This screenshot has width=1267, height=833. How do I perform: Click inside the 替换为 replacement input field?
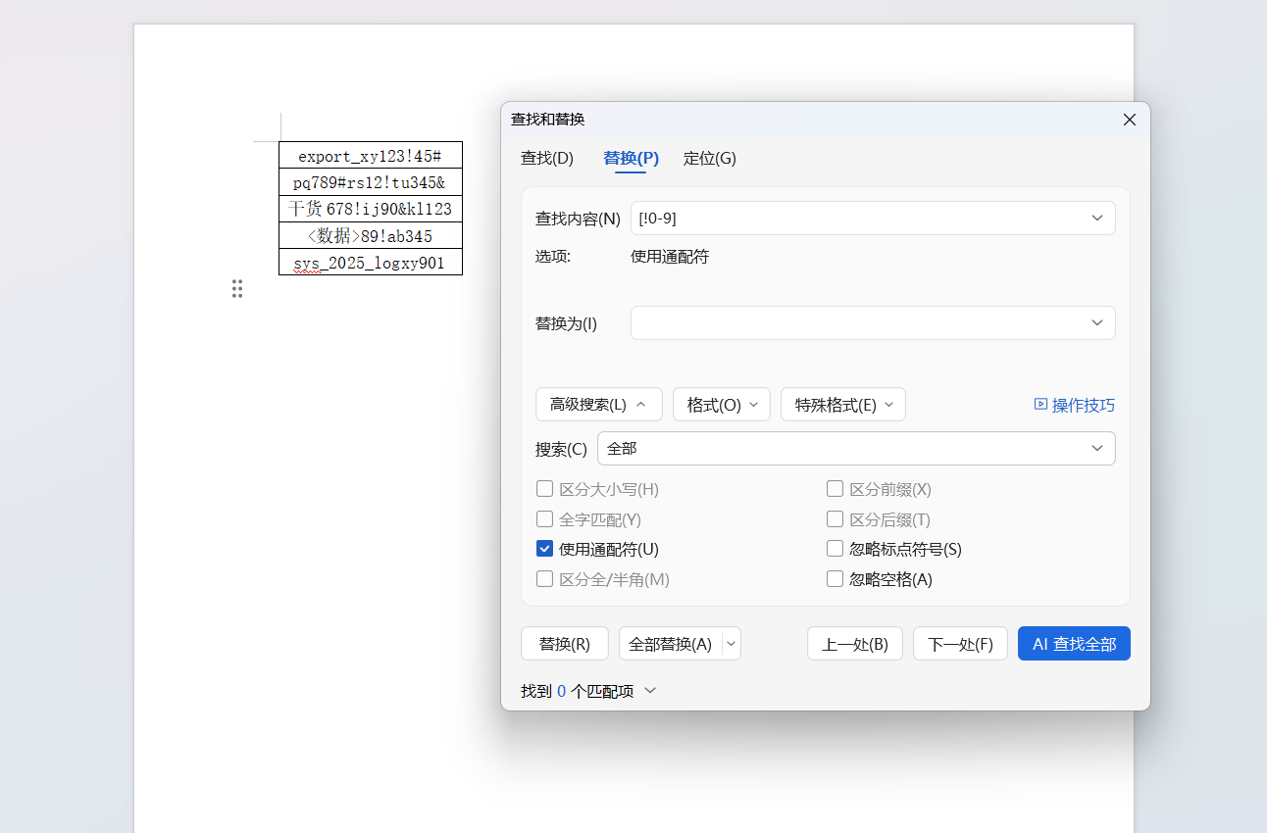coord(863,322)
